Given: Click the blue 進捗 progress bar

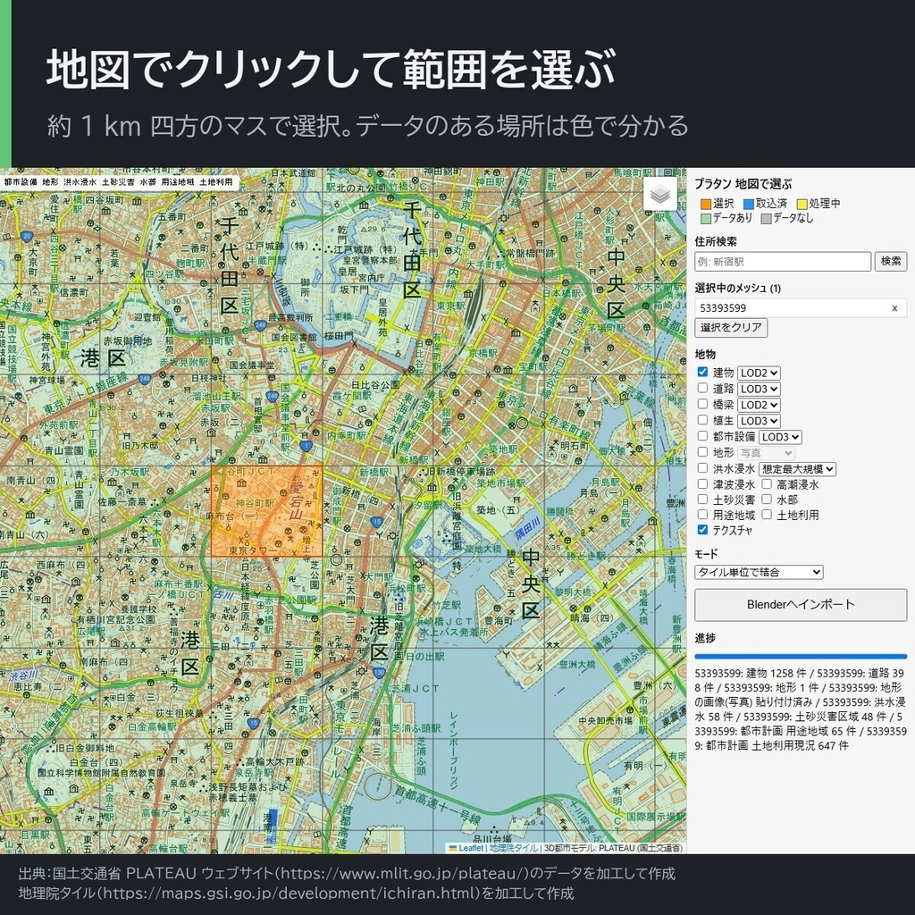Looking at the screenshot, I should (801, 657).
